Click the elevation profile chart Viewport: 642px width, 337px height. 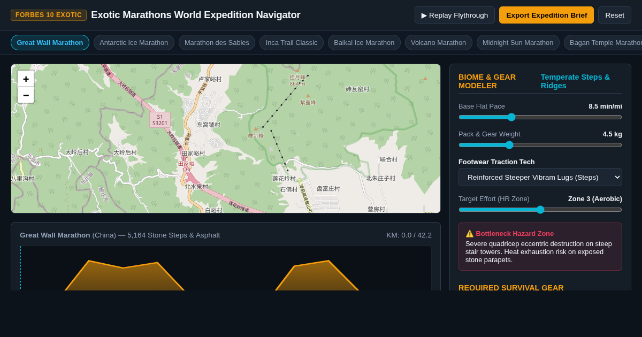click(x=226, y=268)
